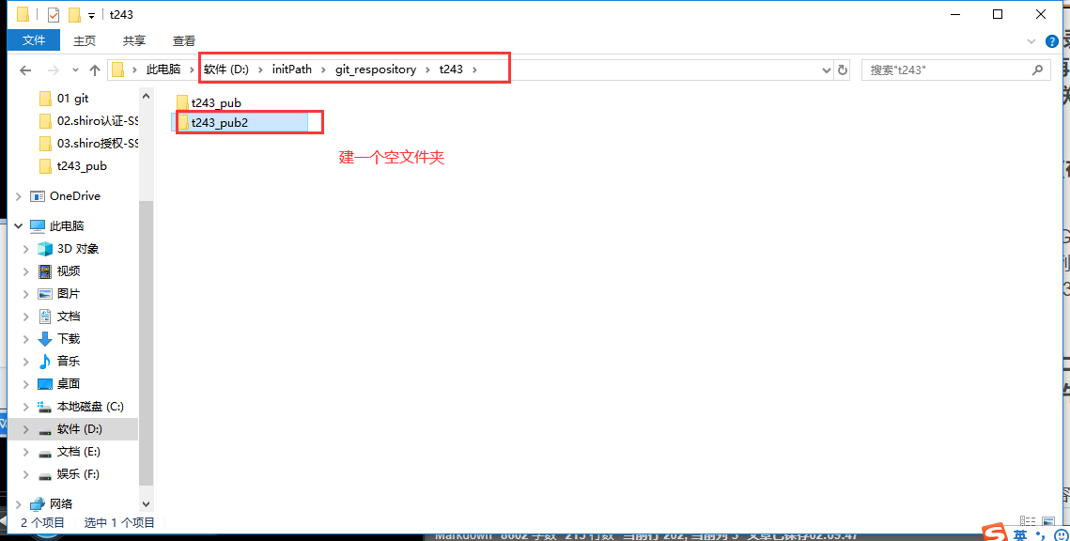Click the Properties quick access icon
The image size is (1070, 541).
pyautogui.click(x=54, y=14)
